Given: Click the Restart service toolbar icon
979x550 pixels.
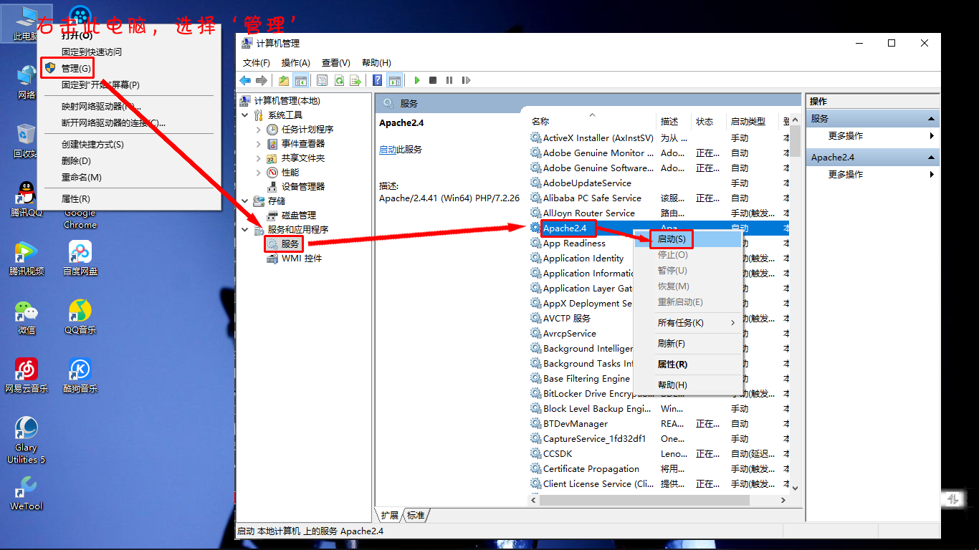Looking at the screenshot, I should point(466,80).
